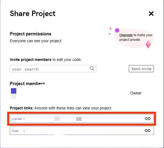Copy the Live site link icon
This screenshot has width=164, height=148.
coord(147,119)
